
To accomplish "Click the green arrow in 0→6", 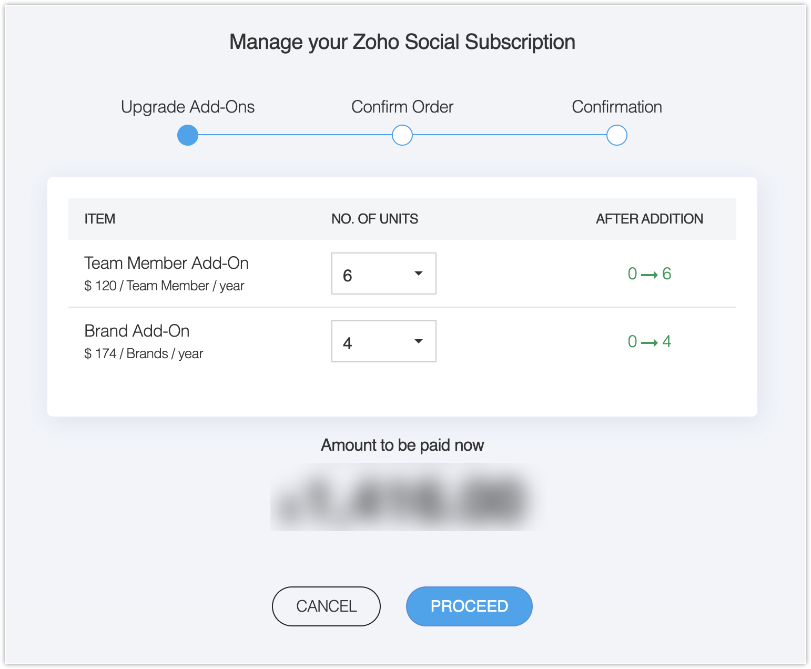I will pos(650,275).
